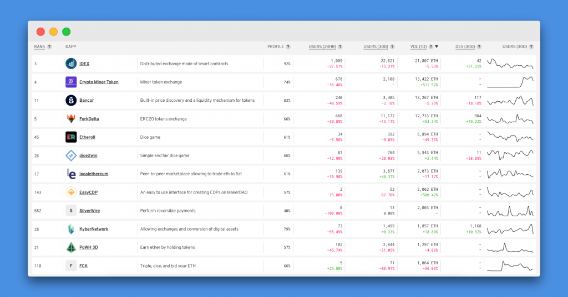Image resolution: width=568 pixels, height=297 pixels.
Task: Sort the table by VOL (7D) column
Action: pos(418,46)
